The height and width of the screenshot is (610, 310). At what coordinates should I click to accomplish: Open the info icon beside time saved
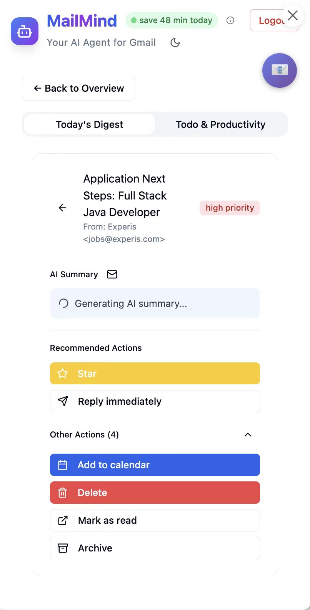(230, 20)
